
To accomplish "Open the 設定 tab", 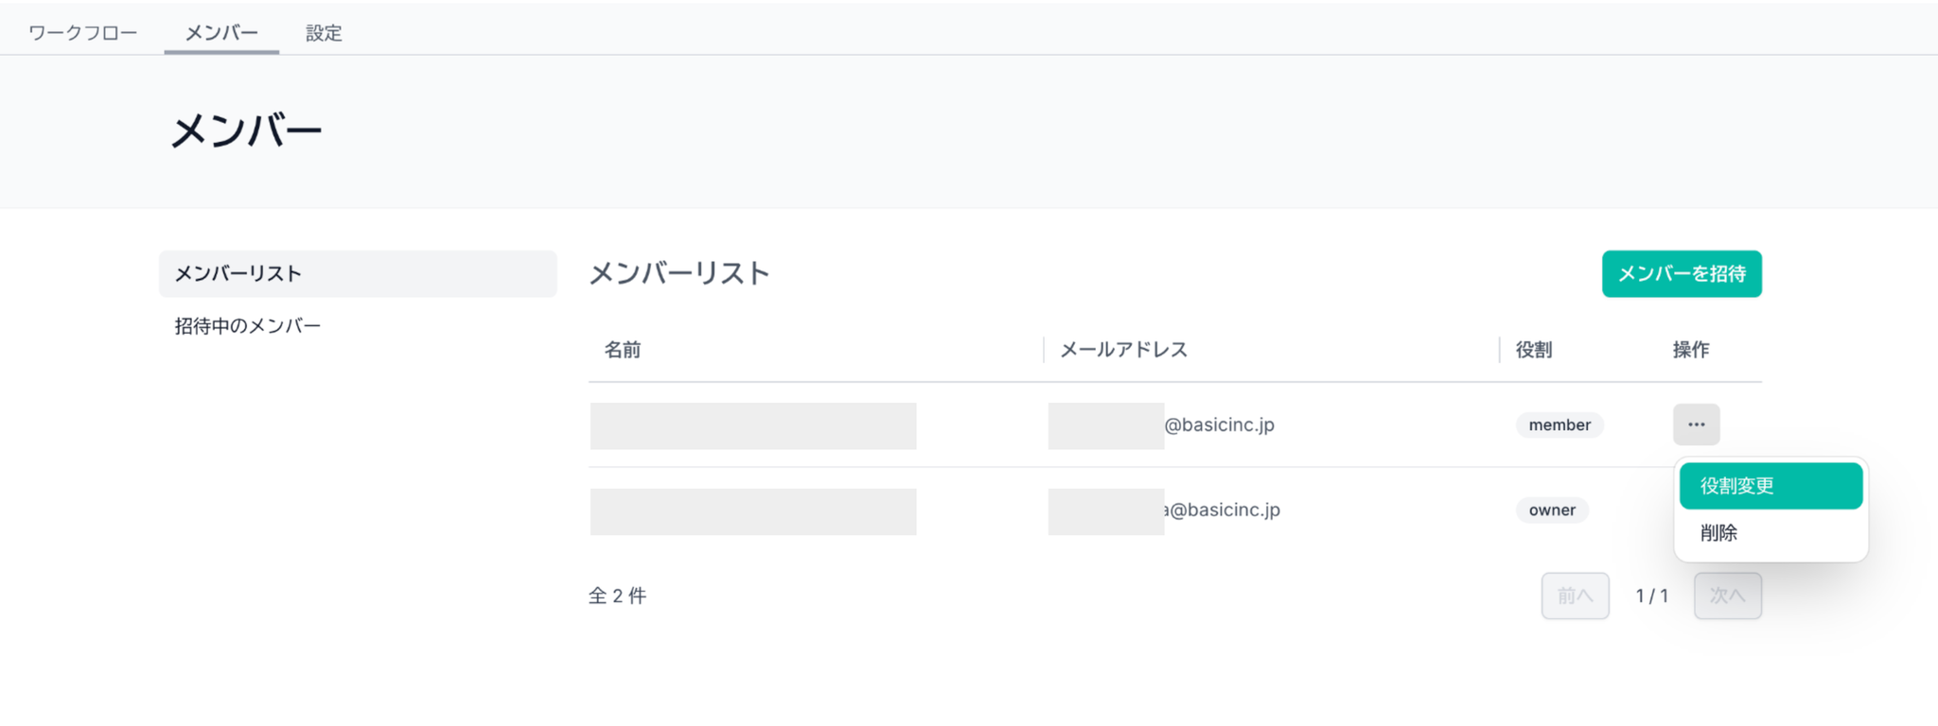I will pyautogui.click(x=324, y=33).
